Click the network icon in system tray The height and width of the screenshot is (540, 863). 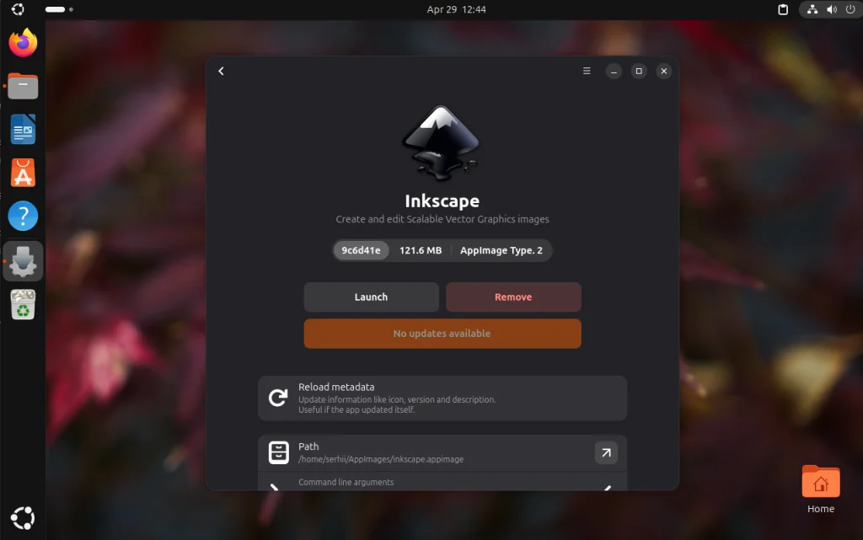[812, 9]
